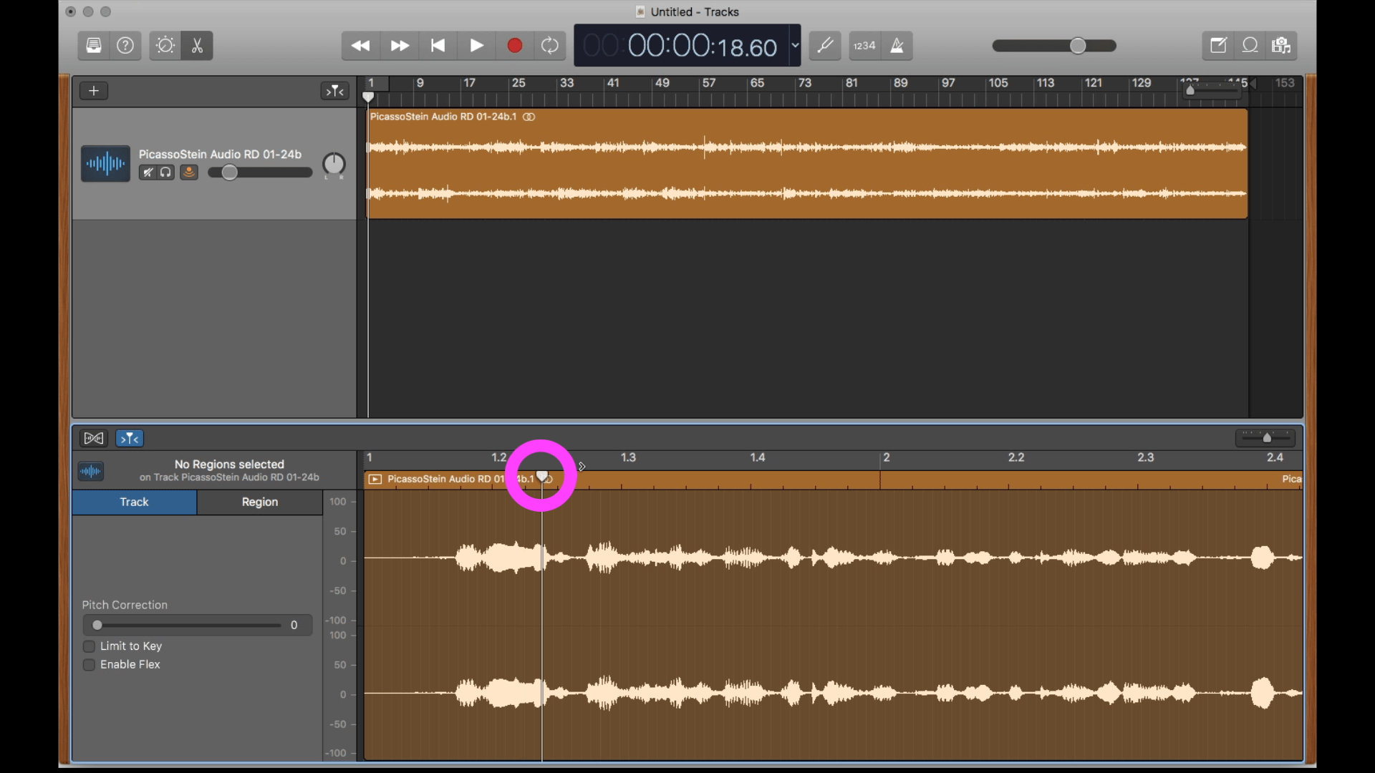Switch to the Region tab
1375x773 pixels.
(x=259, y=502)
